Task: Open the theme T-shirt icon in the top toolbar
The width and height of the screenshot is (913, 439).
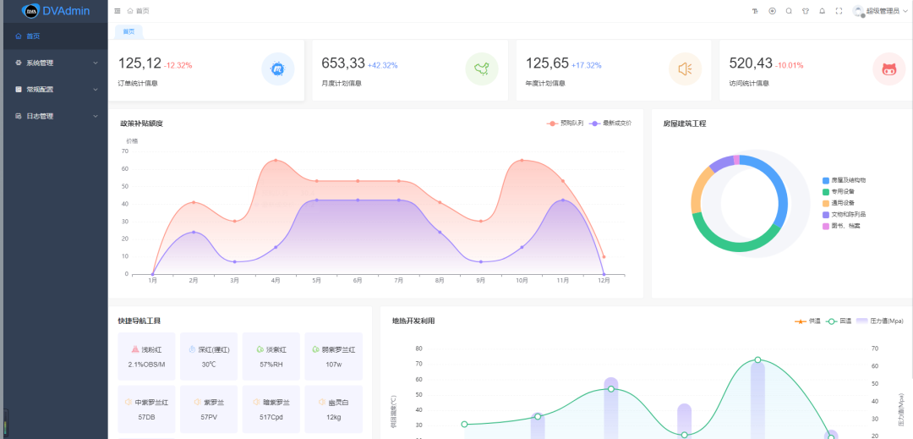Action: pos(806,11)
